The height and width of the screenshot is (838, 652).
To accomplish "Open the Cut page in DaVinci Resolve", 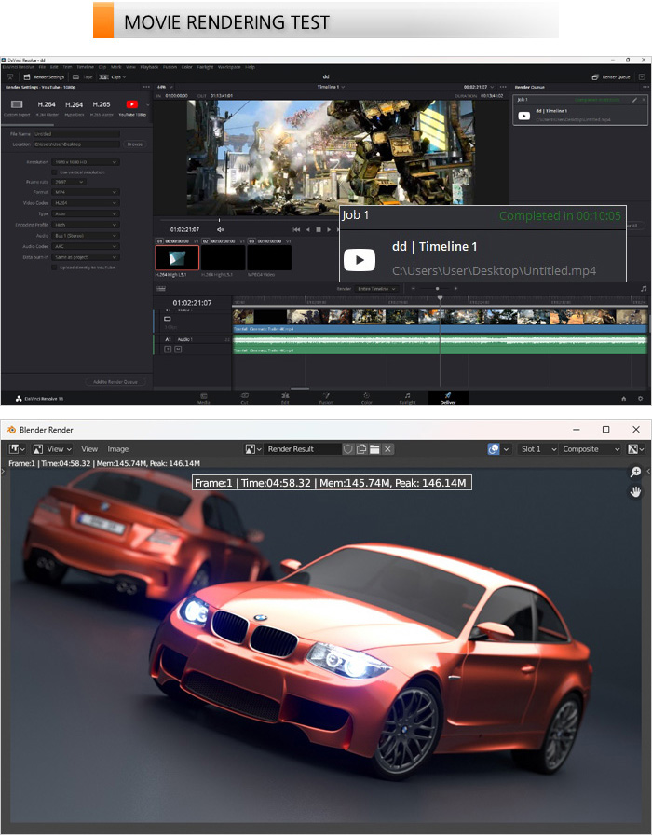I will click(x=245, y=398).
